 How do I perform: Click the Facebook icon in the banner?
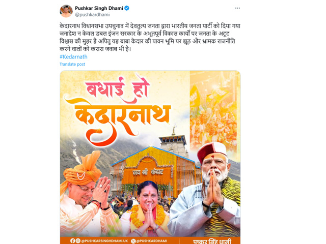point(72,240)
